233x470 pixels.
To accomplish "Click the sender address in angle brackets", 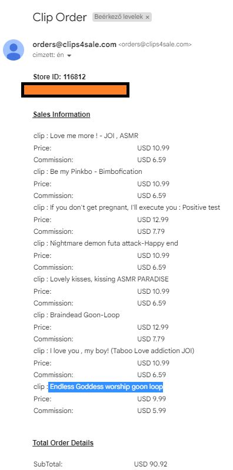I will tap(155, 45).
